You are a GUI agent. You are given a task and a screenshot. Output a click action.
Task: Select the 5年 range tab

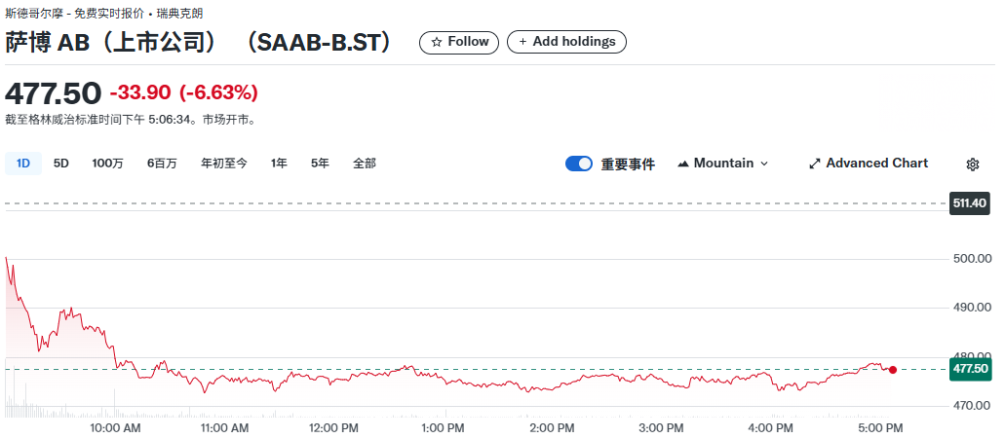point(320,164)
